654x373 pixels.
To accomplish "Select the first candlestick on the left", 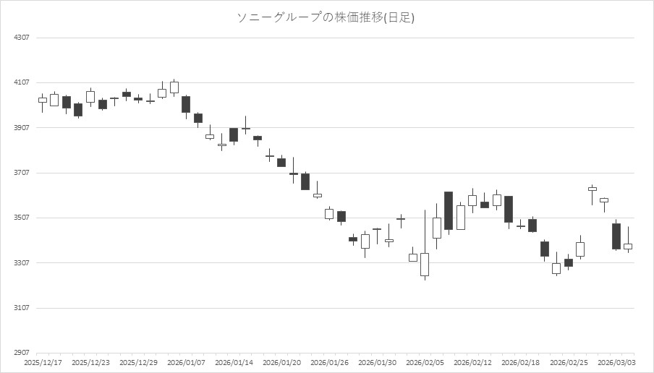I will [43, 100].
